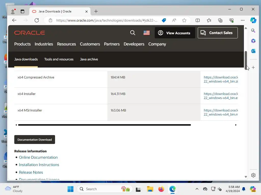The height and width of the screenshot is (195, 261).
Task: Click the page scroll down arrow
Action: (246, 177)
